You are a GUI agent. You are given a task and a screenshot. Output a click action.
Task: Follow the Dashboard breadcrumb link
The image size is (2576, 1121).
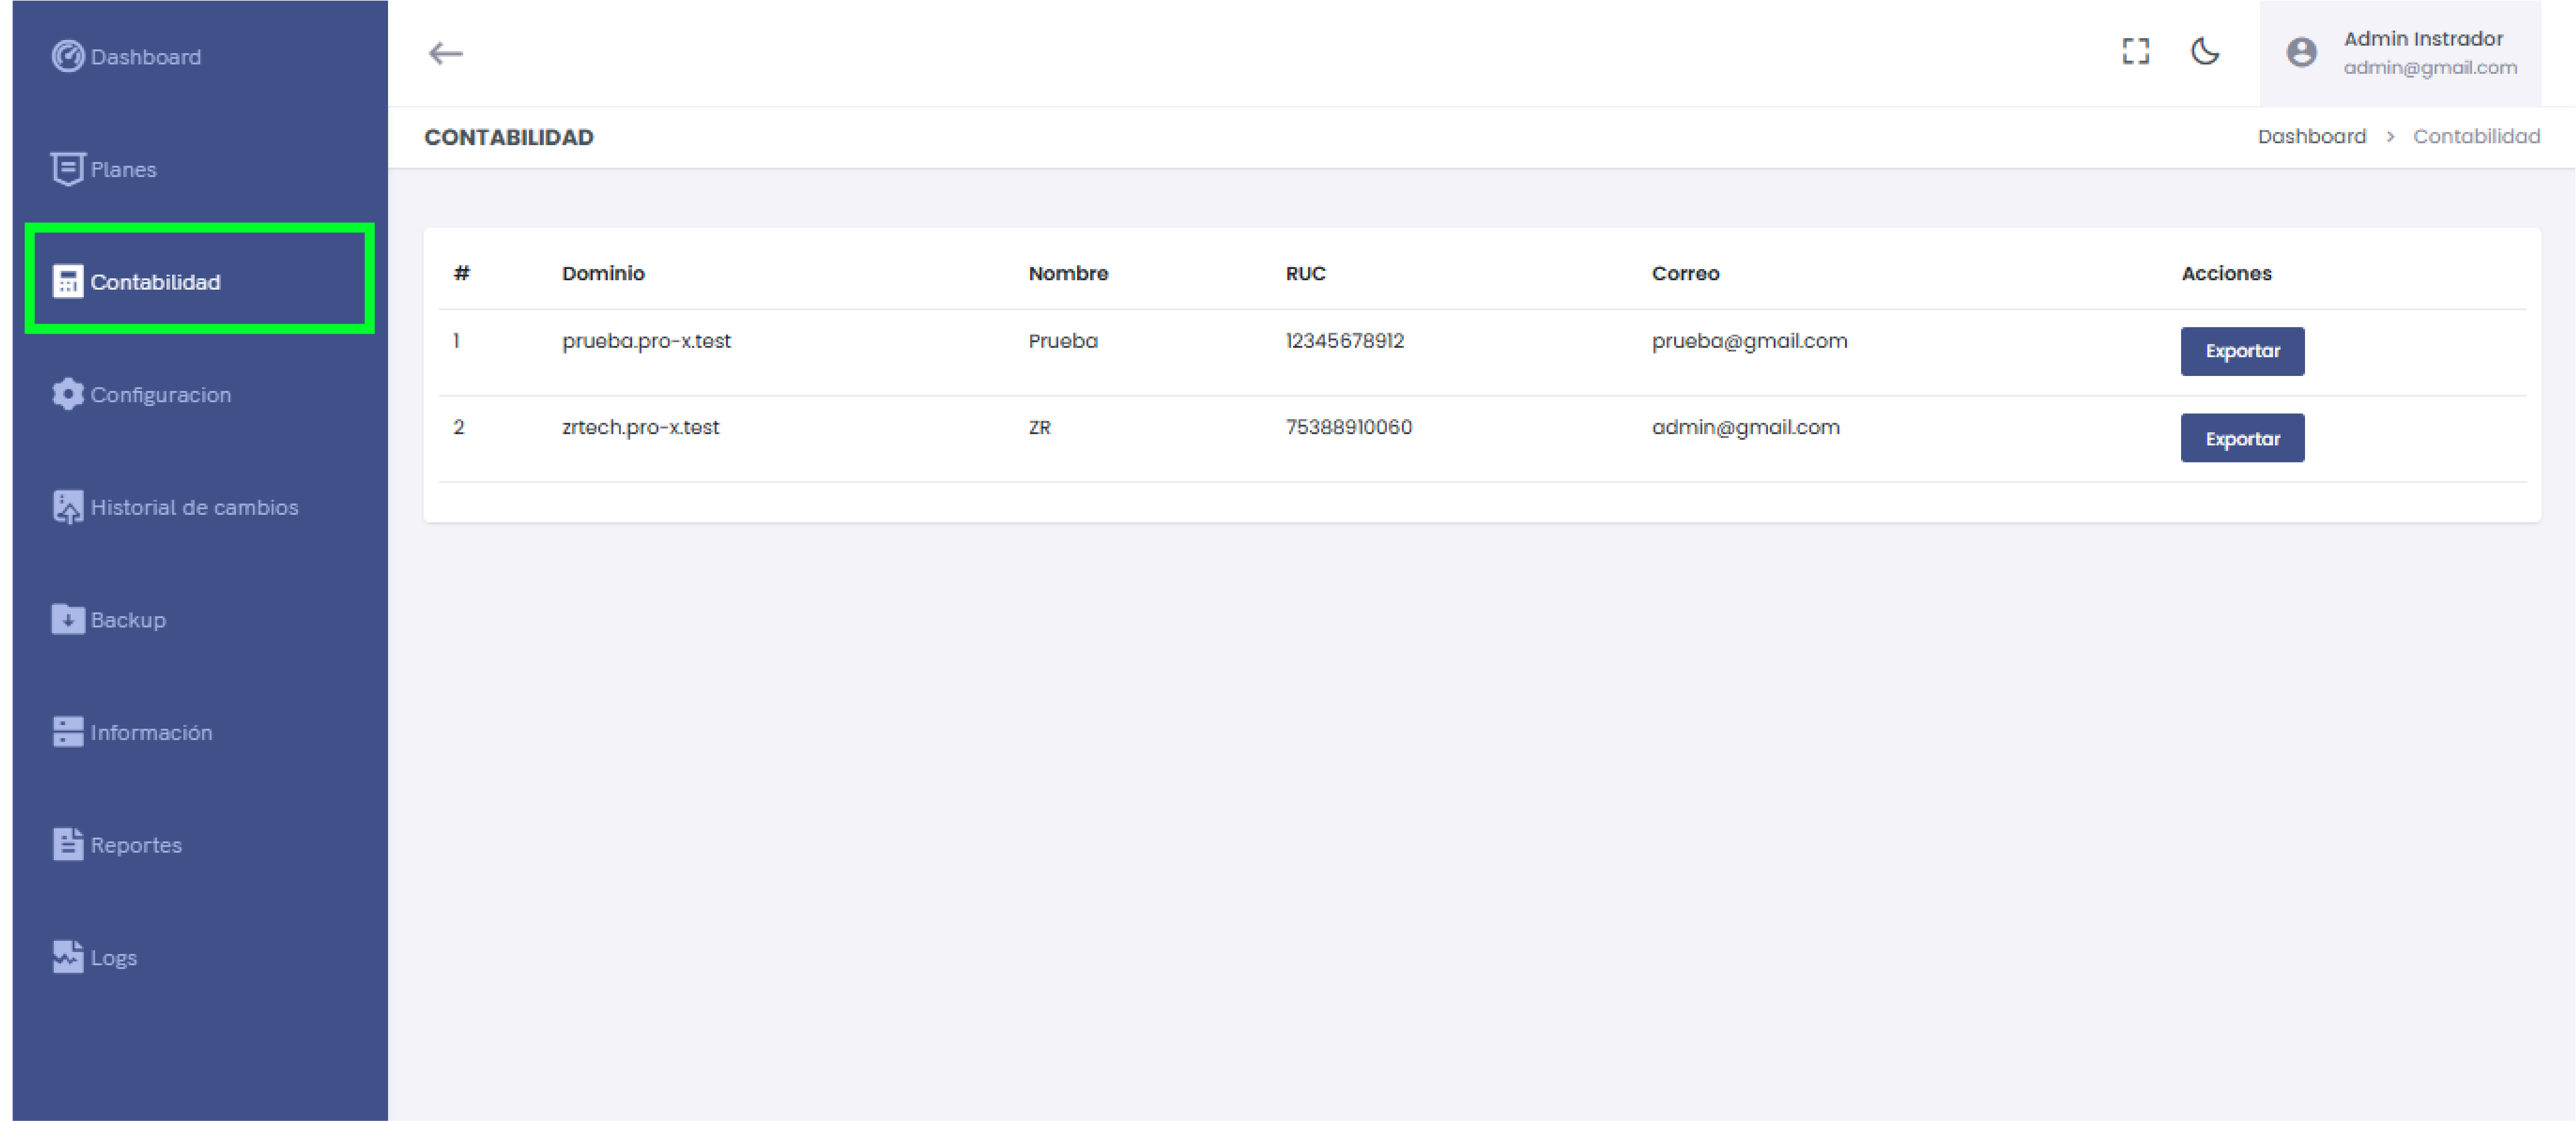[x=2311, y=137]
